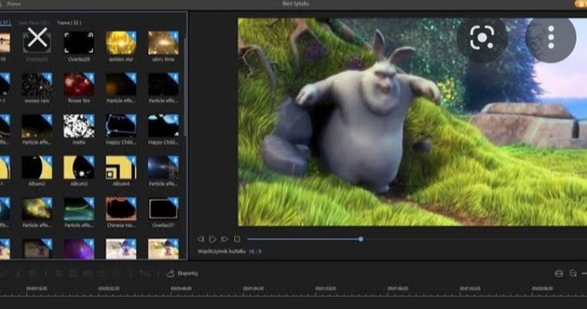Select the flower fire overlay thumbnail

[x=79, y=84]
